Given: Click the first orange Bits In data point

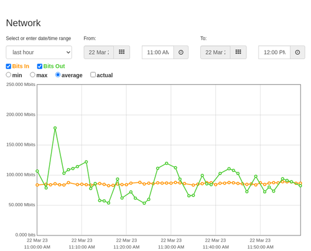Looking at the screenshot, I should [x=37, y=185].
